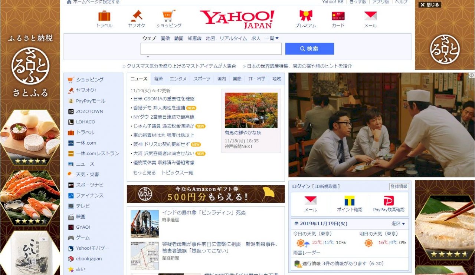Select 知恵袋 search type
Screen dimensions: 475x275
point(194,38)
